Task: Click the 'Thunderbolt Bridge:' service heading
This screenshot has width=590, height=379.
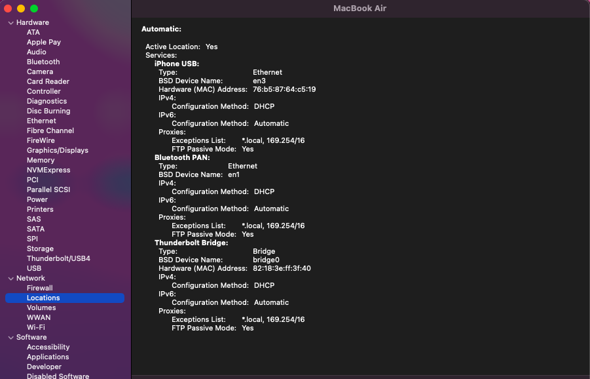Action: 191,243
